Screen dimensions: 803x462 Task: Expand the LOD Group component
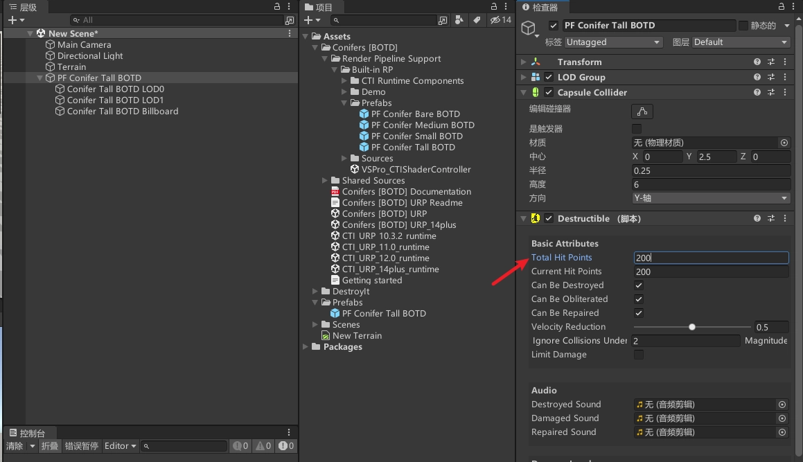coord(523,77)
